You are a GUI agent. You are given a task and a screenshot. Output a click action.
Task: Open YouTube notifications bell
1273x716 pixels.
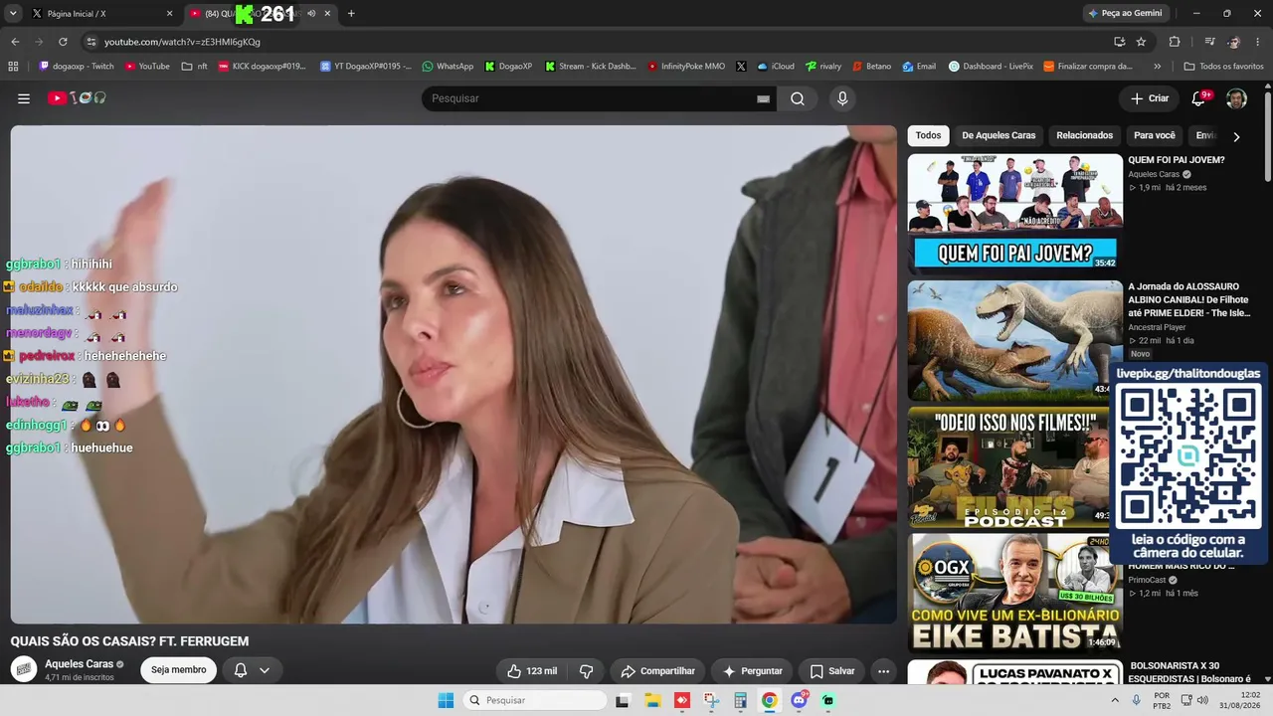pos(1198,98)
